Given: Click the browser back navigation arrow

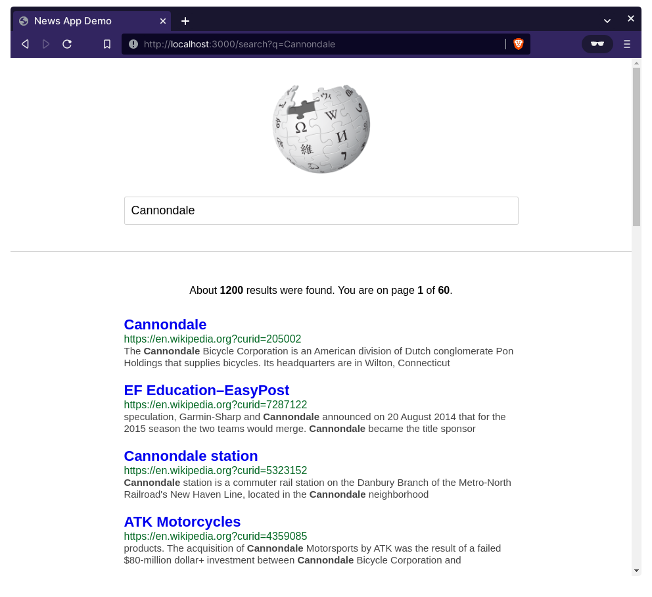Looking at the screenshot, I should coord(24,43).
